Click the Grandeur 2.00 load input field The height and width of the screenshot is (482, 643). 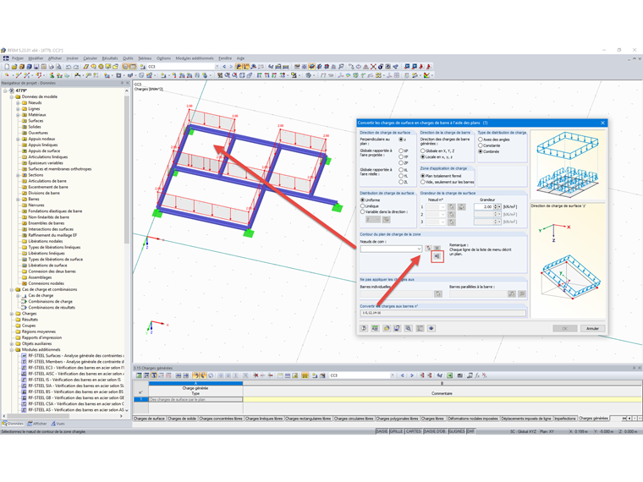[x=483, y=207]
